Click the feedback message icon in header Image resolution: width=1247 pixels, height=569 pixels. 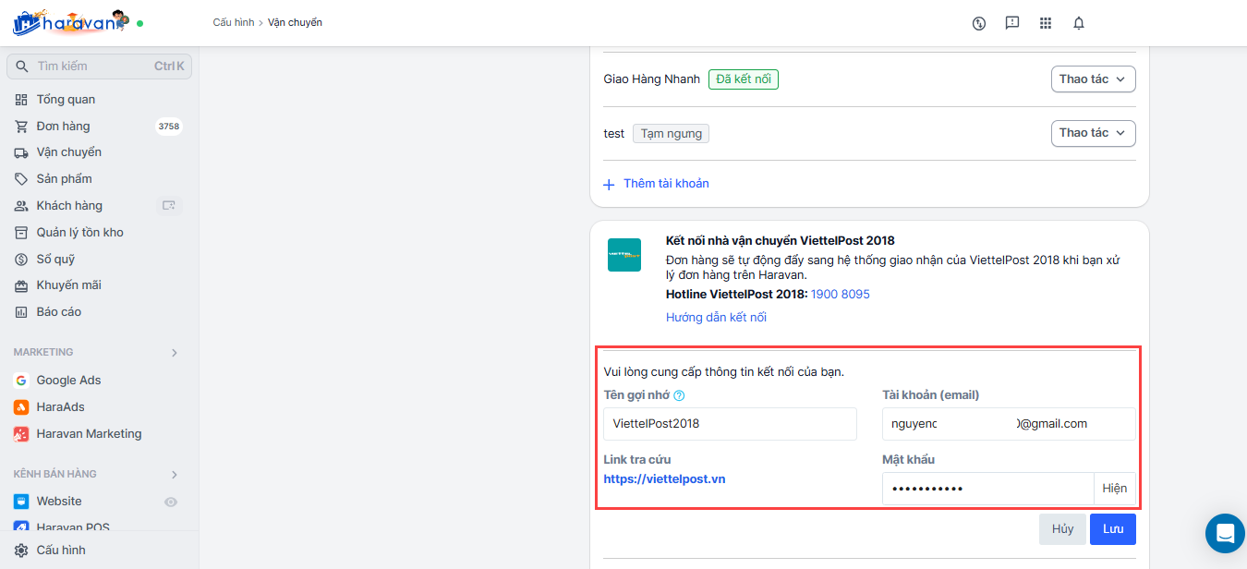coord(1012,23)
